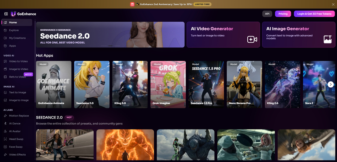This screenshot has height=162, width=337.
Task: Click the Video Effects sidebar label
Action: (x=17, y=154)
